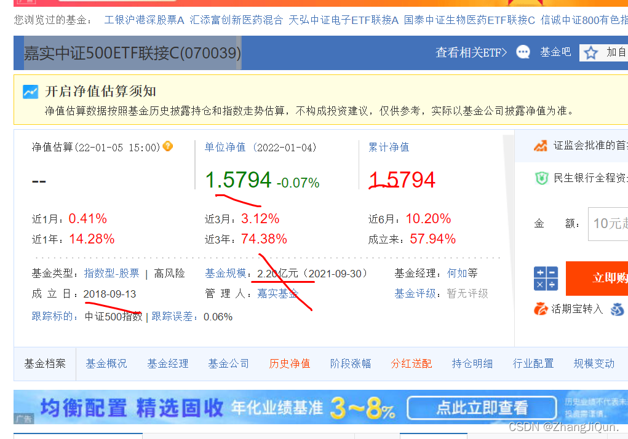
Task: Click the 近1年 14.28% return value
Action: coord(92,239)
